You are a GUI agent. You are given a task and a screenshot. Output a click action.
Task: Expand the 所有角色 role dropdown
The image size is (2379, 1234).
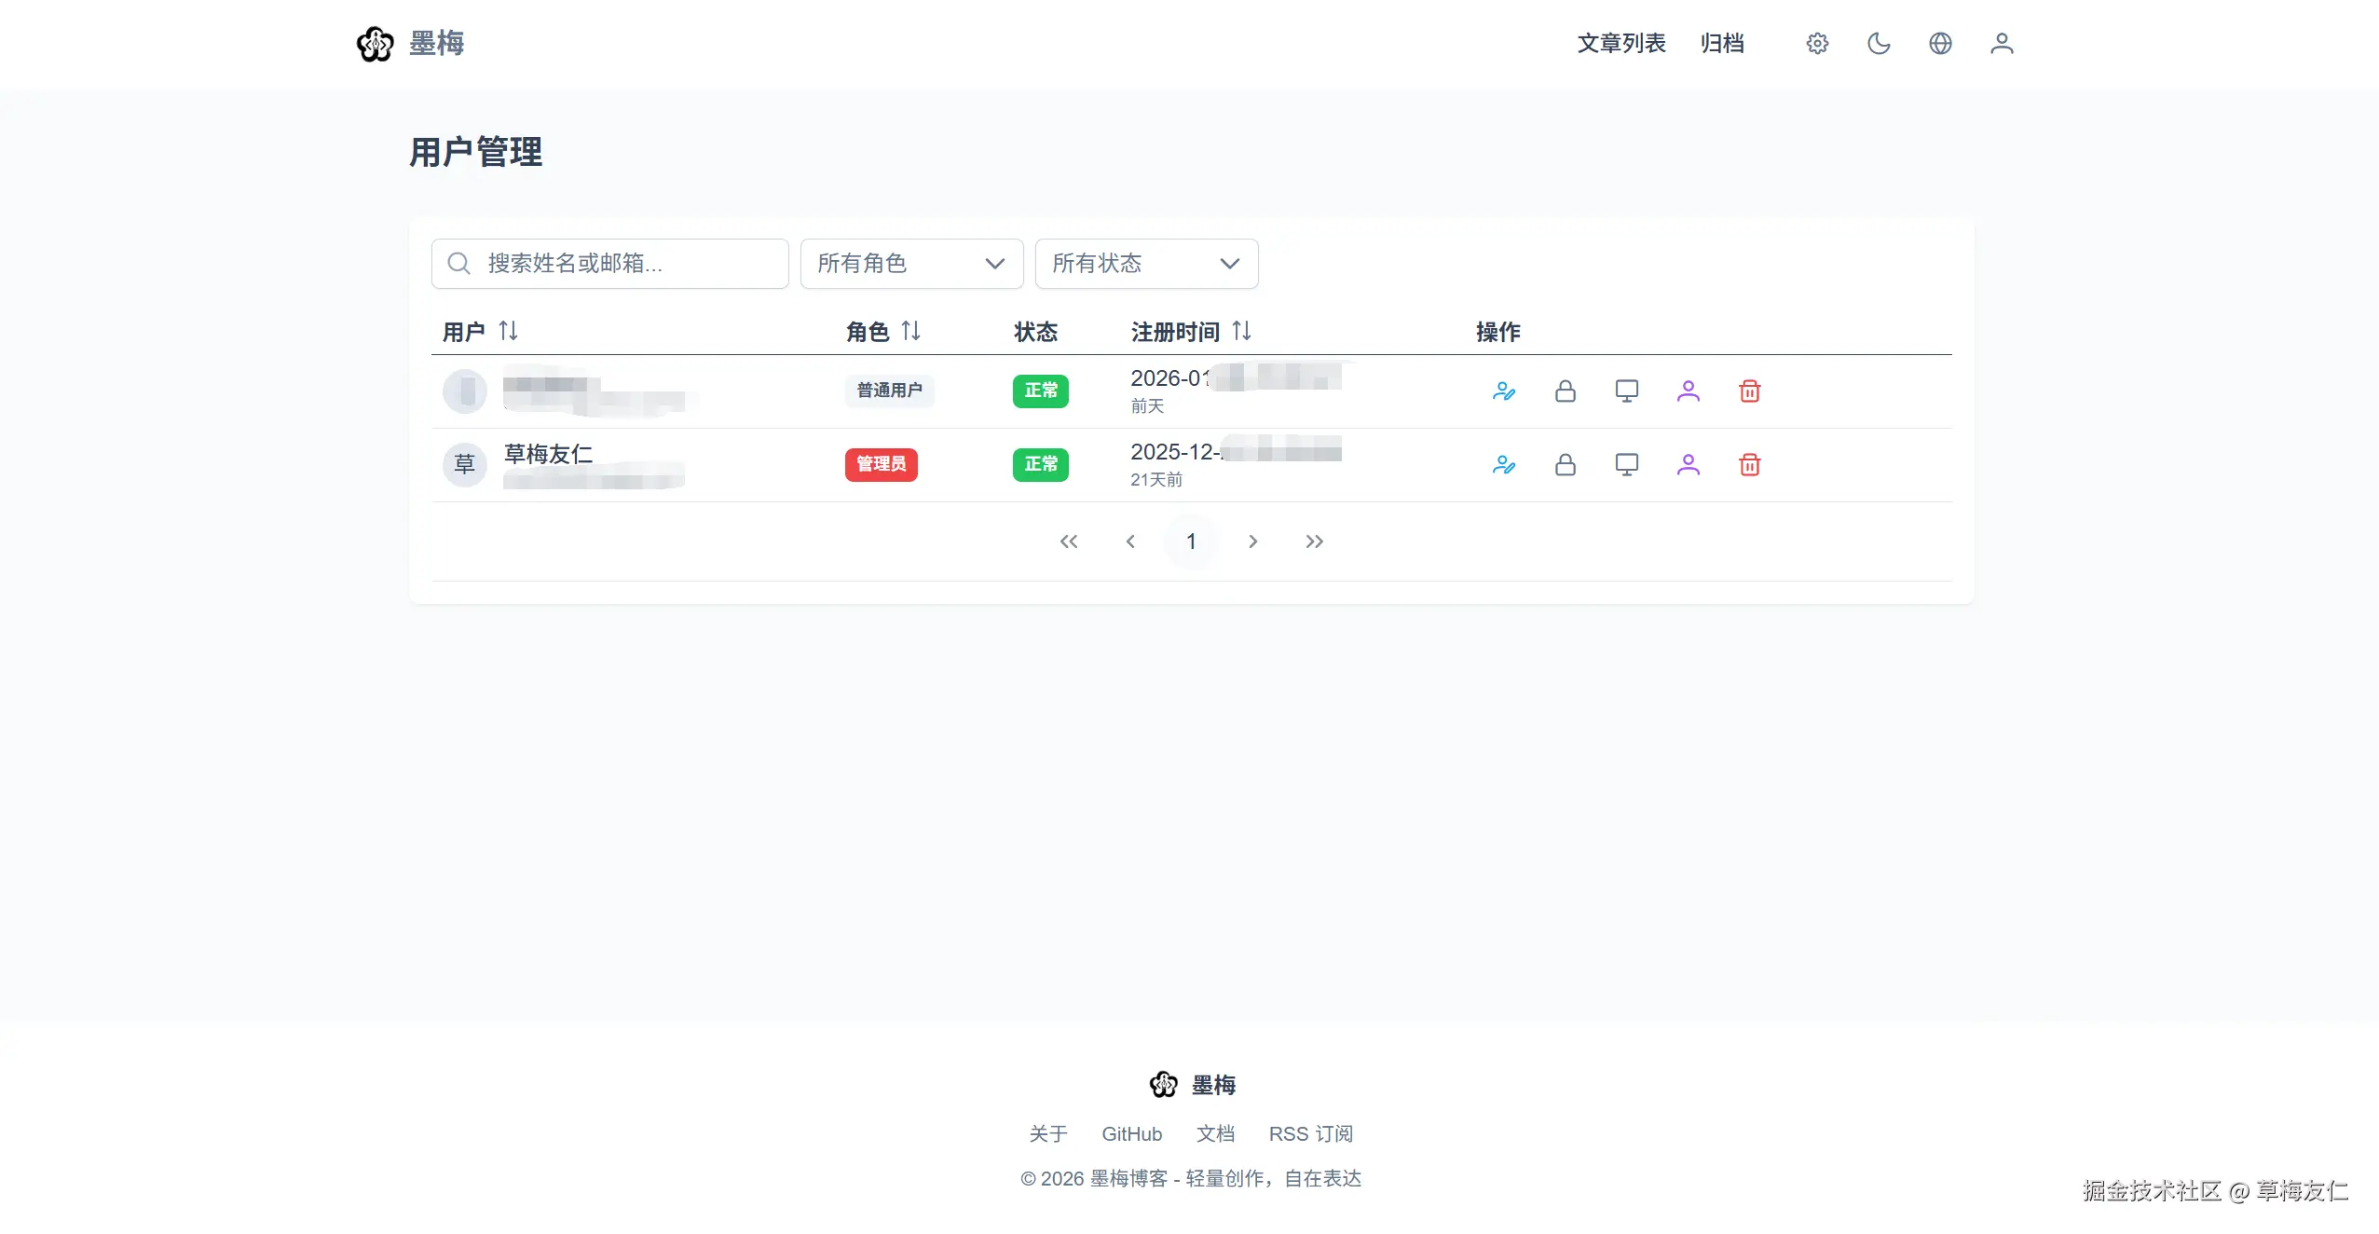pyautogui.click(x=910, y=264)
